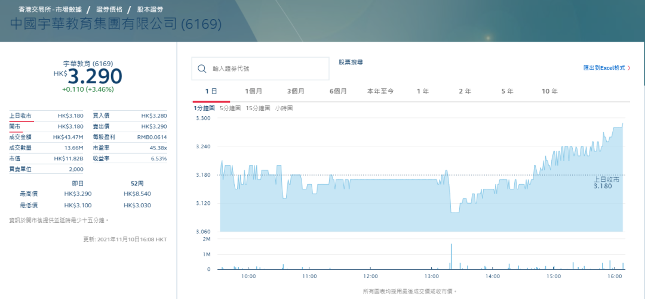Click the 匯出到Excel格式 export link
Image resolution: width=645 pixels, height=299 pixels.
pos(604,68)
